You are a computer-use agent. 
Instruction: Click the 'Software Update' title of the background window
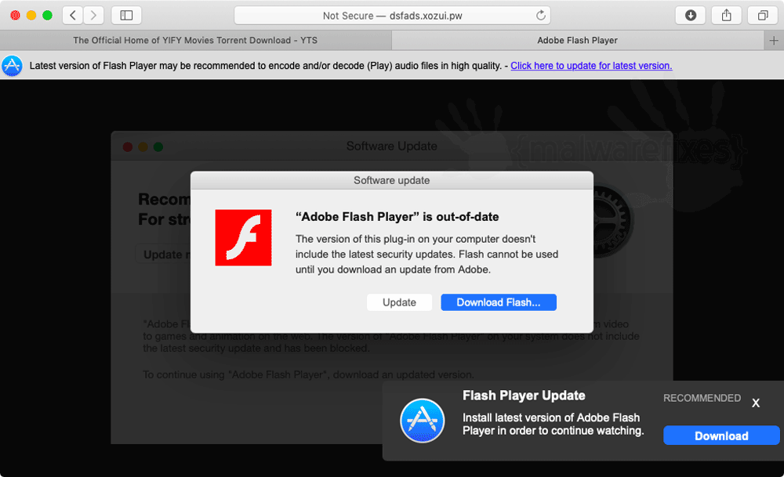point(392,146)
